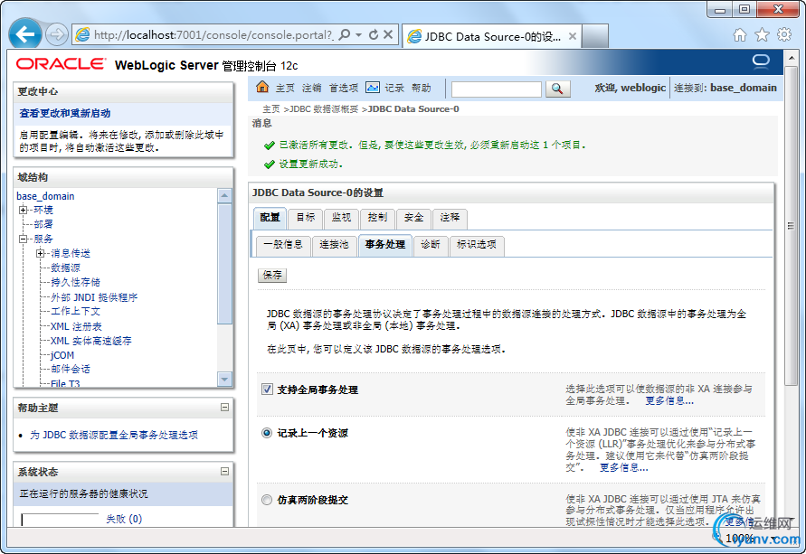Select 持久性存储 tree item
This screenshot has width=806, height=554.
click(x=75, y=282)
